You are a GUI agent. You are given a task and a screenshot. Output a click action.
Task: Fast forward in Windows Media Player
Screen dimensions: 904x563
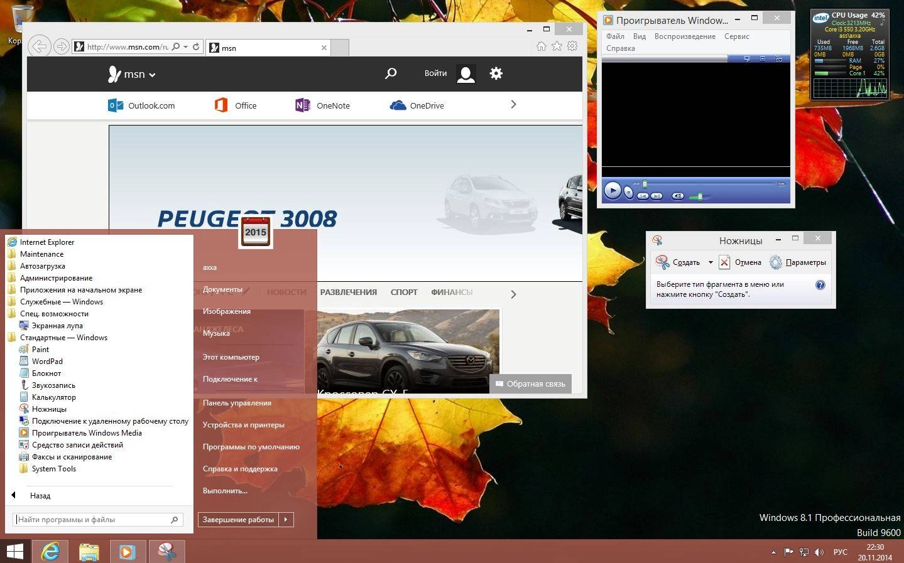click(781, 184)
